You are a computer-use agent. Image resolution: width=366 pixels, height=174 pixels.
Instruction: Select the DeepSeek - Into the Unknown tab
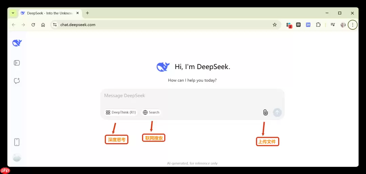(x=50, y=13)
